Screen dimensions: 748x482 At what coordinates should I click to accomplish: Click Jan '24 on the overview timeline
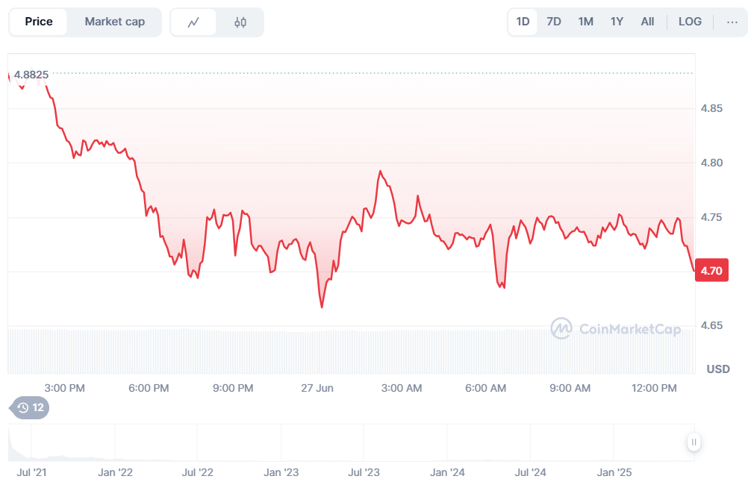click(447, 472)
